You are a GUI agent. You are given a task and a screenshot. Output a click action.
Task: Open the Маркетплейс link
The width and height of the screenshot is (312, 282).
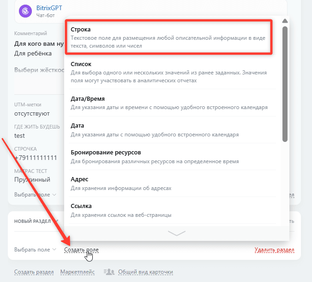78,272
